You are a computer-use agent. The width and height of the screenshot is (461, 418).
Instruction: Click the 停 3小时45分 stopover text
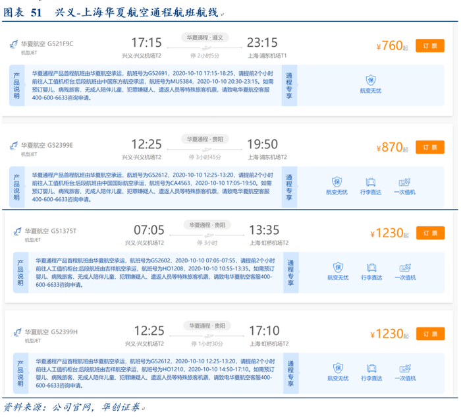point(205,158)
